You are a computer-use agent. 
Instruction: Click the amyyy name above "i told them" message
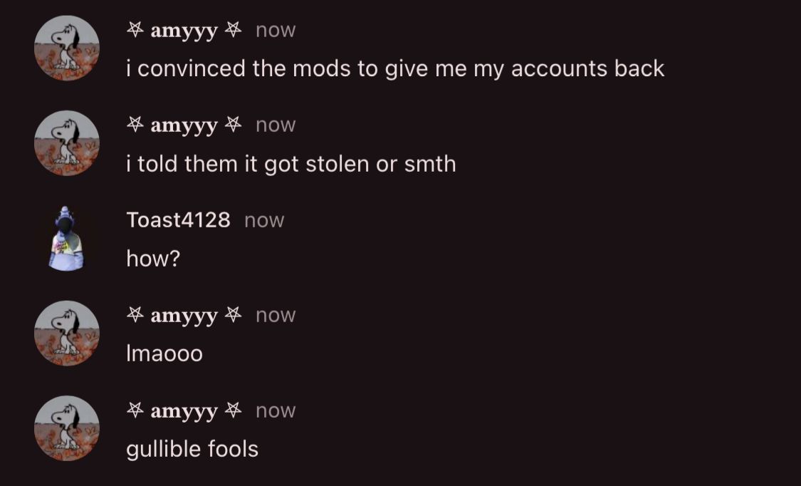pyautogui.click(x=184, y=125)
